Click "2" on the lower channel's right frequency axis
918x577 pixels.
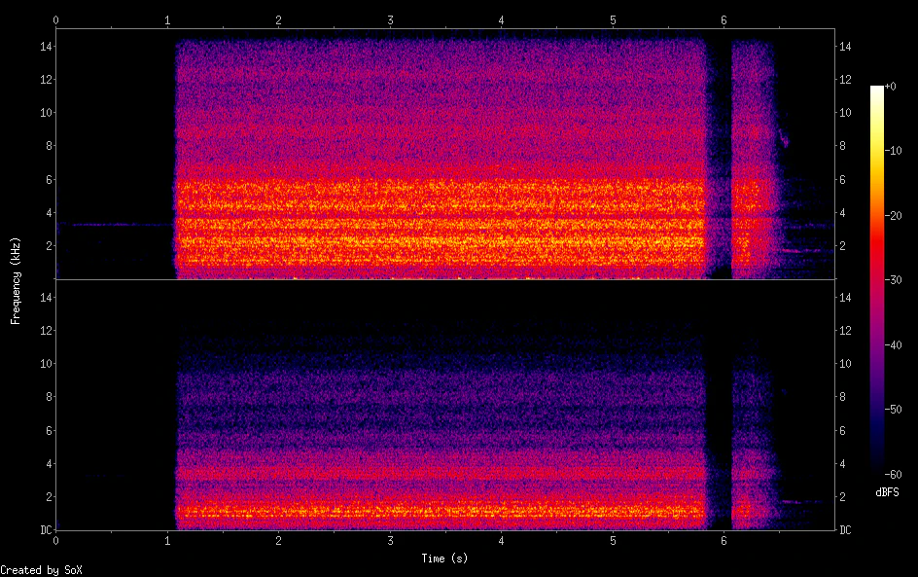coord(842,497)
